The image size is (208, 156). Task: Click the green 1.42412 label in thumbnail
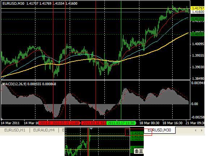point(137,133)
